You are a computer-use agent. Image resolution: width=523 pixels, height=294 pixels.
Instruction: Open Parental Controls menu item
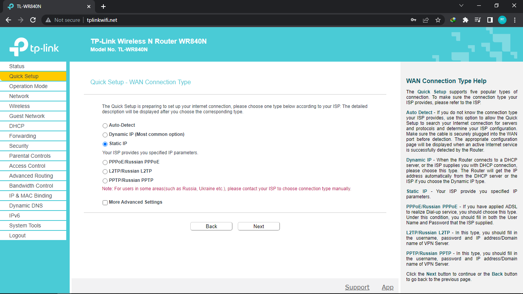coord(33,156)
